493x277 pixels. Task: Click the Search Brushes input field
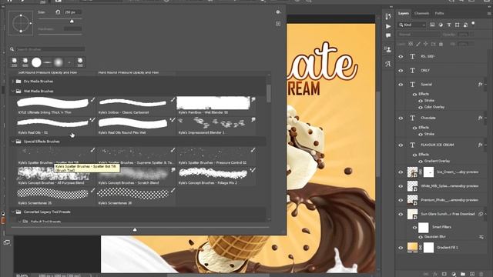coord(50,49)
